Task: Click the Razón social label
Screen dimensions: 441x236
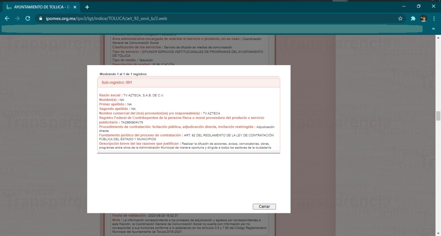Action: click(x=111, y=95)
